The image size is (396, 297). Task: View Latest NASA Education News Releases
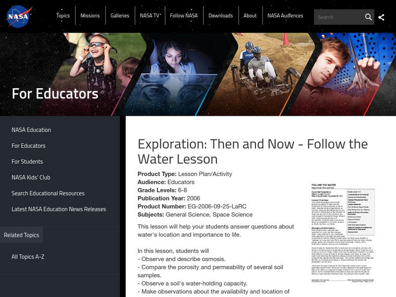pyautogui.click(x=59, y=209)
